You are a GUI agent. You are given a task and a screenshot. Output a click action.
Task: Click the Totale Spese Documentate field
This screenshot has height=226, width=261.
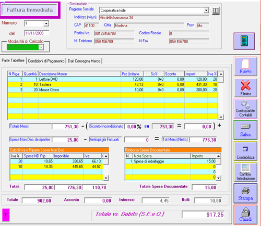204,187
